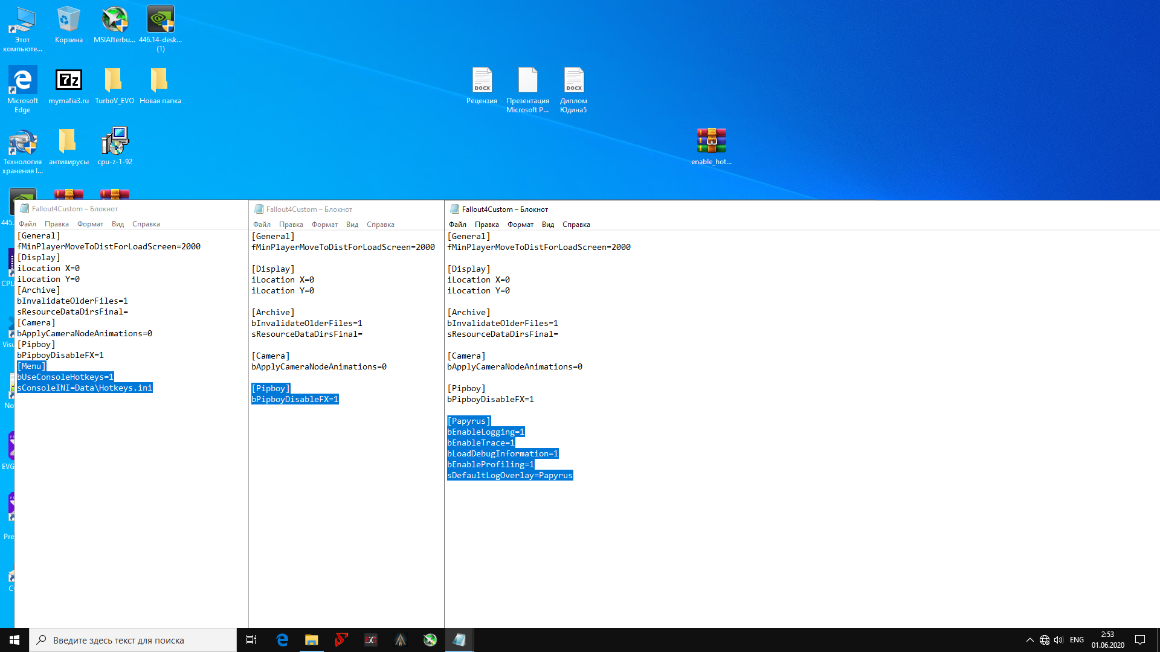
Task: Open the Task View taskbar button
Action: coord(251,640)
